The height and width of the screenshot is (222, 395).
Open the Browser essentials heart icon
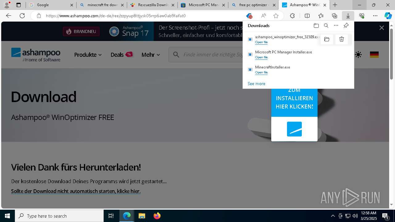tap(362, 16)
